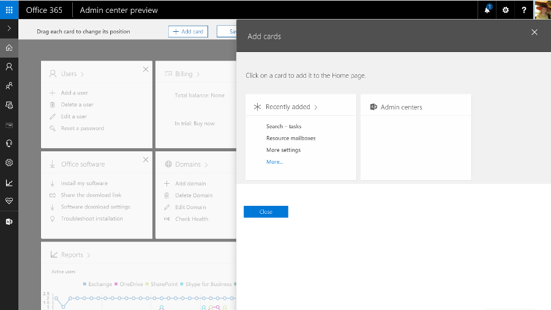Open the notifications bell
This screenshot has height=310, width=551.
pyautogui.click(x=487, y=10)
